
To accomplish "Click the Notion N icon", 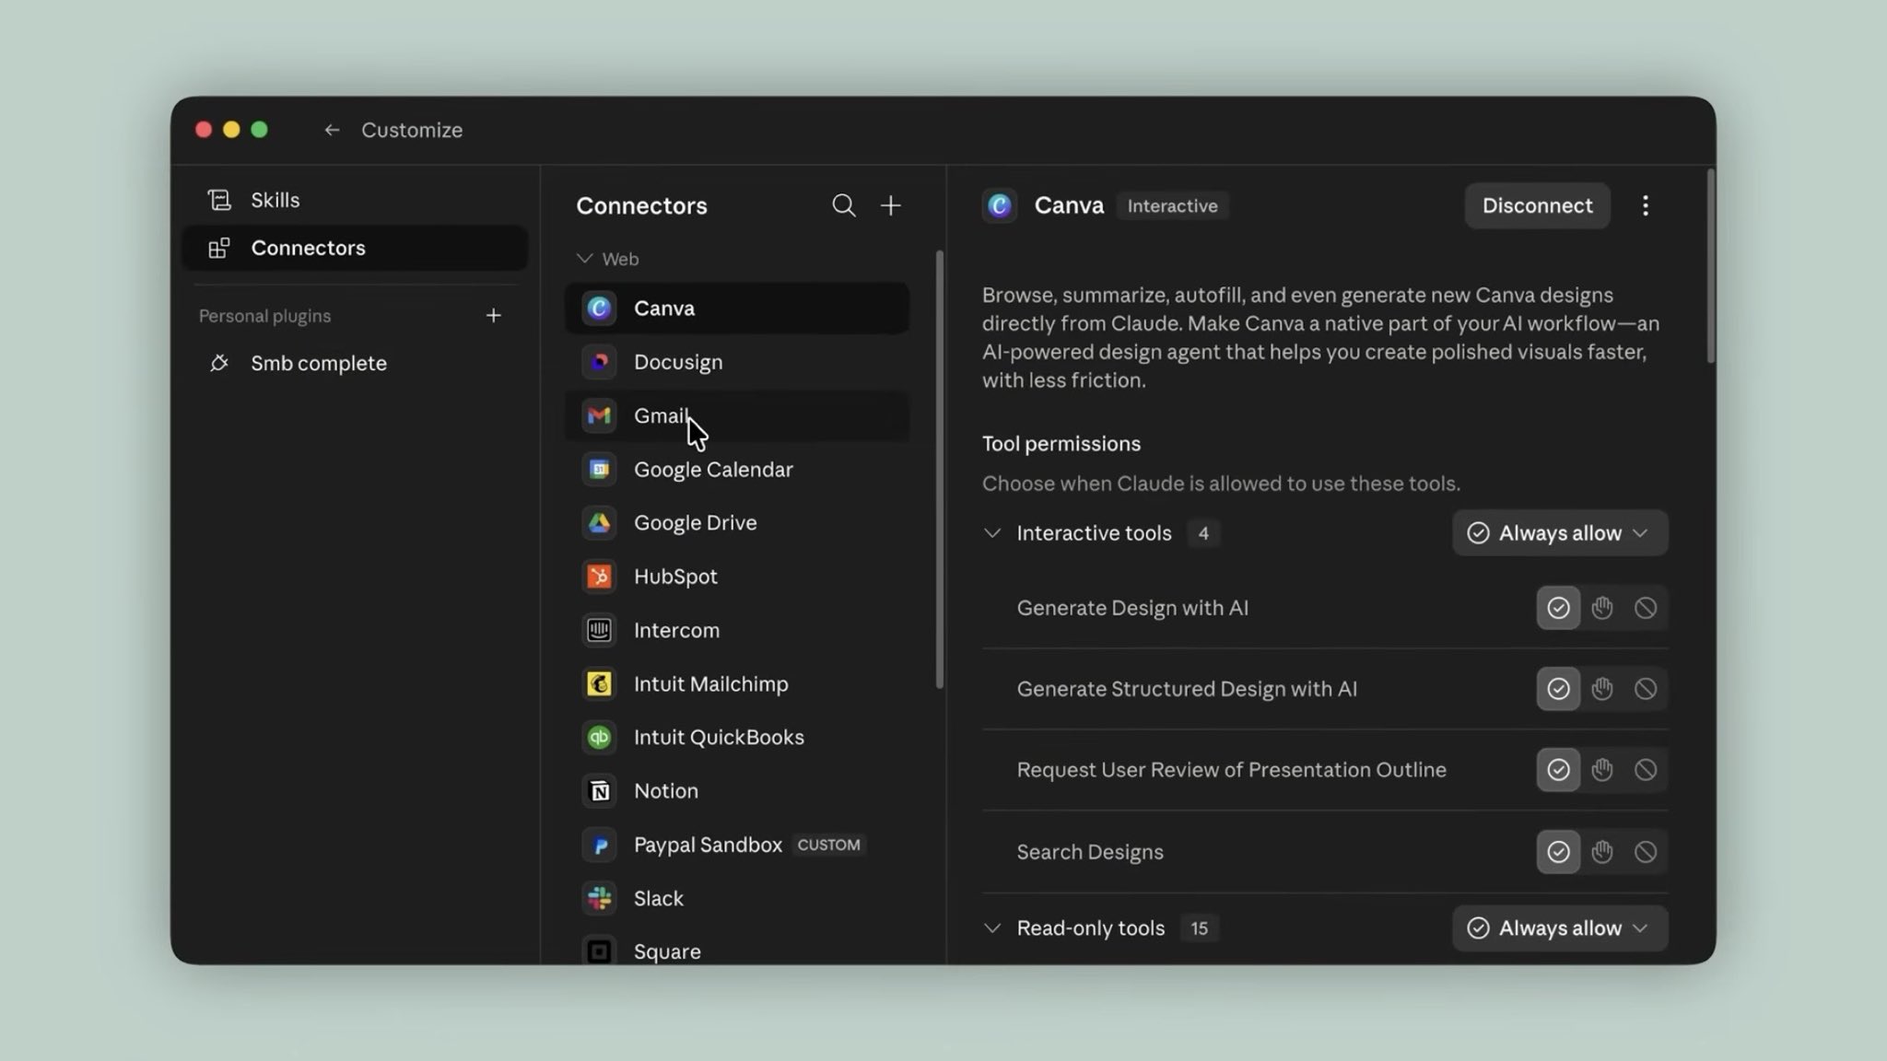I will [599, 791].
